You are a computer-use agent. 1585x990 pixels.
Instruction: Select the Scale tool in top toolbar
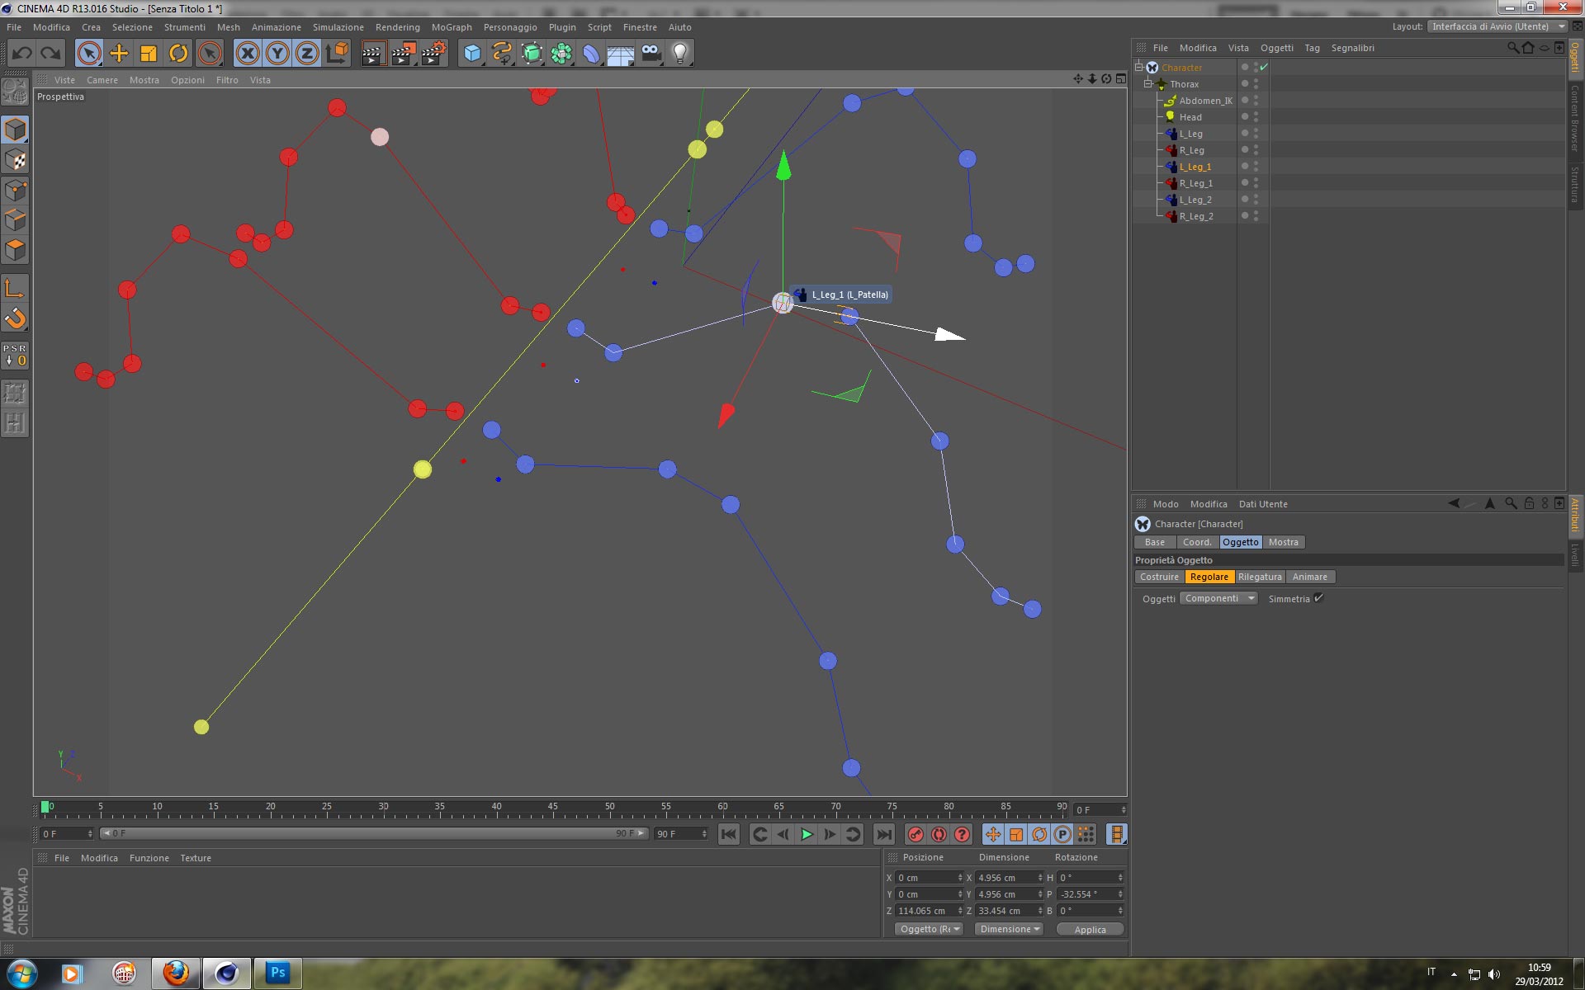149,54
